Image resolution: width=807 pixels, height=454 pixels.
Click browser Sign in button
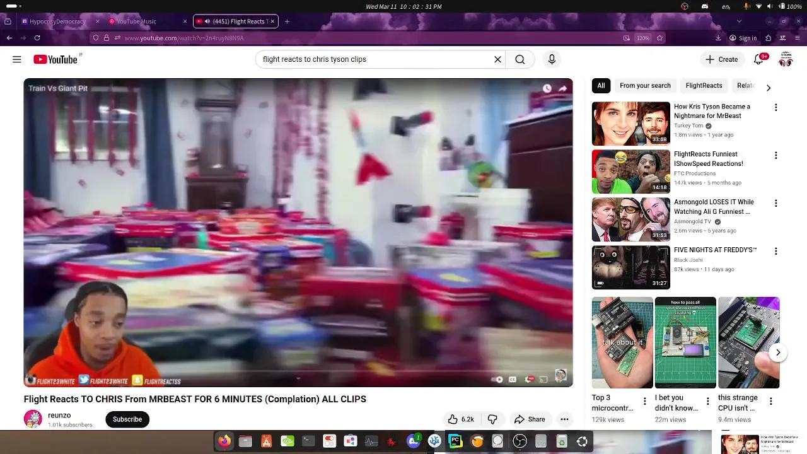(x=743, y=38)
